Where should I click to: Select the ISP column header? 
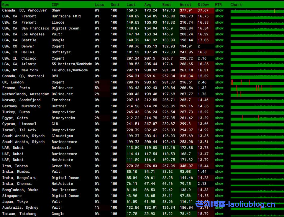click(x=55, y=5)
